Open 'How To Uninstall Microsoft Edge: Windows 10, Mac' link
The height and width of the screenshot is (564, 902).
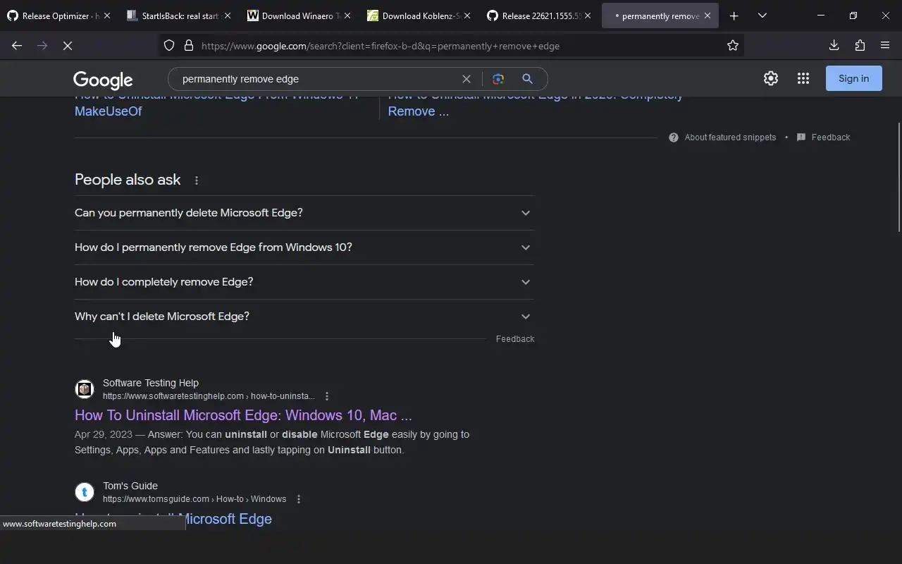point(243,415)
